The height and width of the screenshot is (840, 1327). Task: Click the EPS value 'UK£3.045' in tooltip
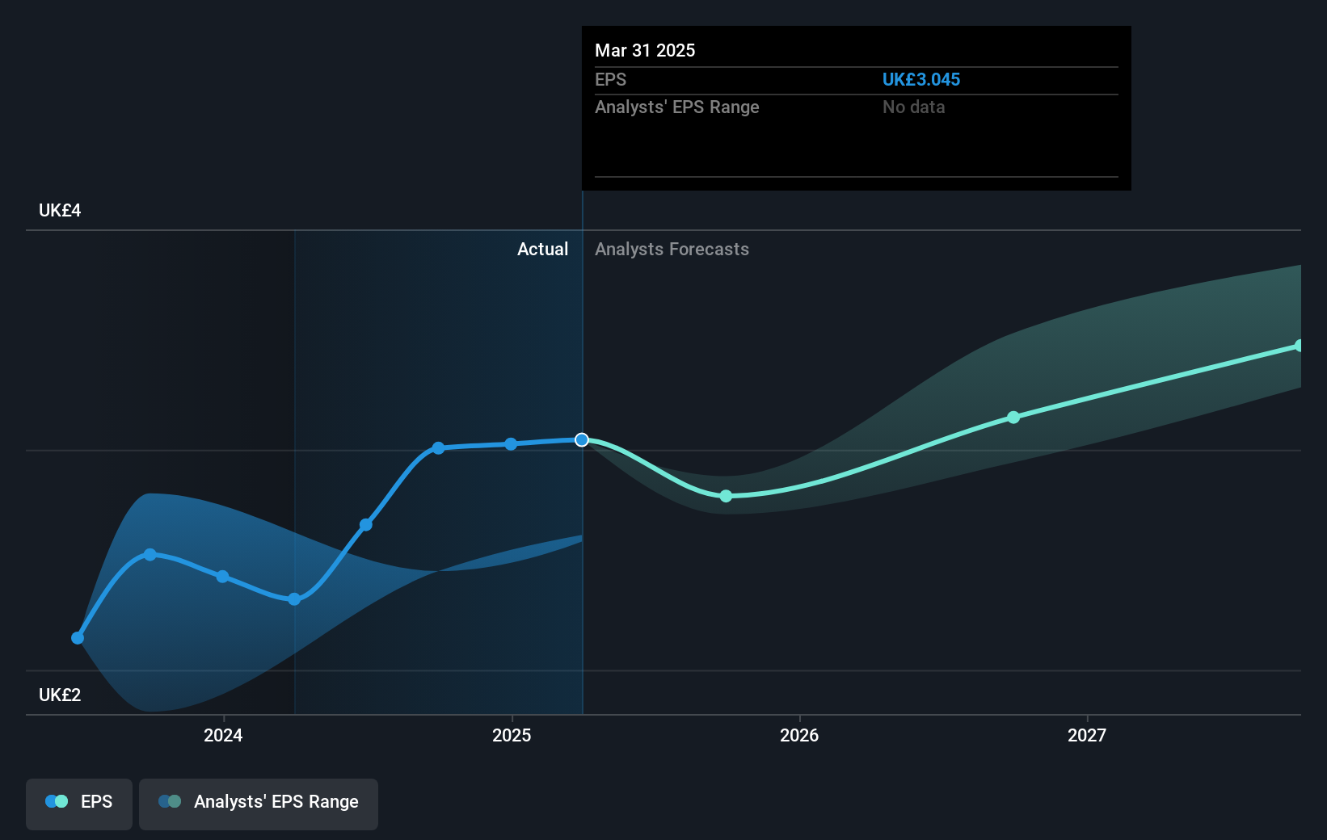(921, 79)
